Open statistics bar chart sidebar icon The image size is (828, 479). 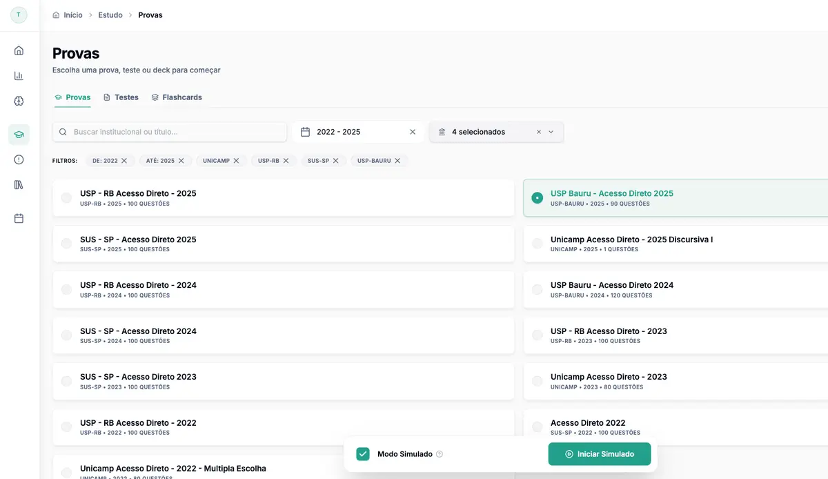(19, 76)
